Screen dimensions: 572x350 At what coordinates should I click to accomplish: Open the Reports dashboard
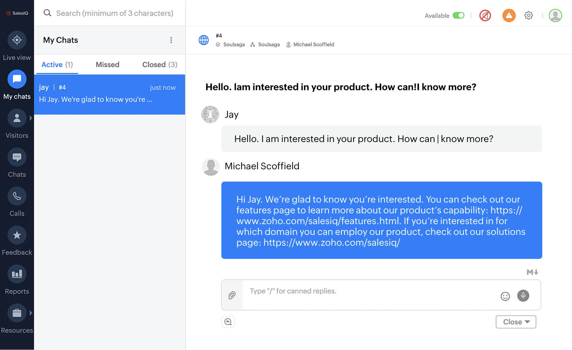[x=17, y=274]
